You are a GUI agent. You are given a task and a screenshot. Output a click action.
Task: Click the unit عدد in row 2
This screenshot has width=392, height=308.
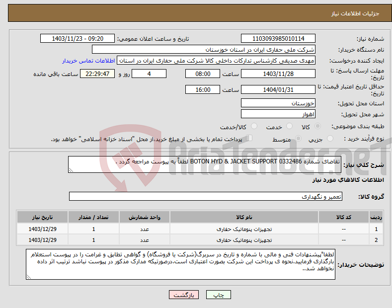click(145, 240)
